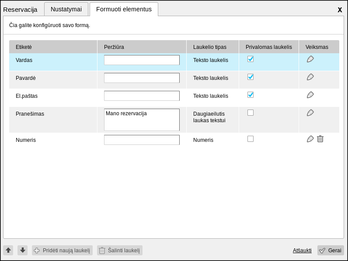The image size is (348, 261).
Task: Click the Pranešimas preview text area
Action: tap(142, 120)
